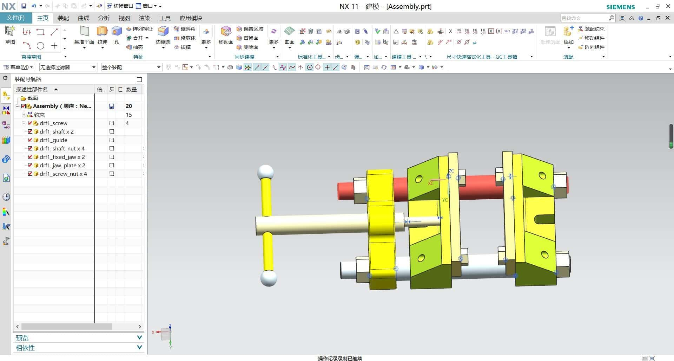The width and height of the screenshot is (674, 361).
Task: Expand the Constraints (约束) tree node
Action: tap(24, 115)
